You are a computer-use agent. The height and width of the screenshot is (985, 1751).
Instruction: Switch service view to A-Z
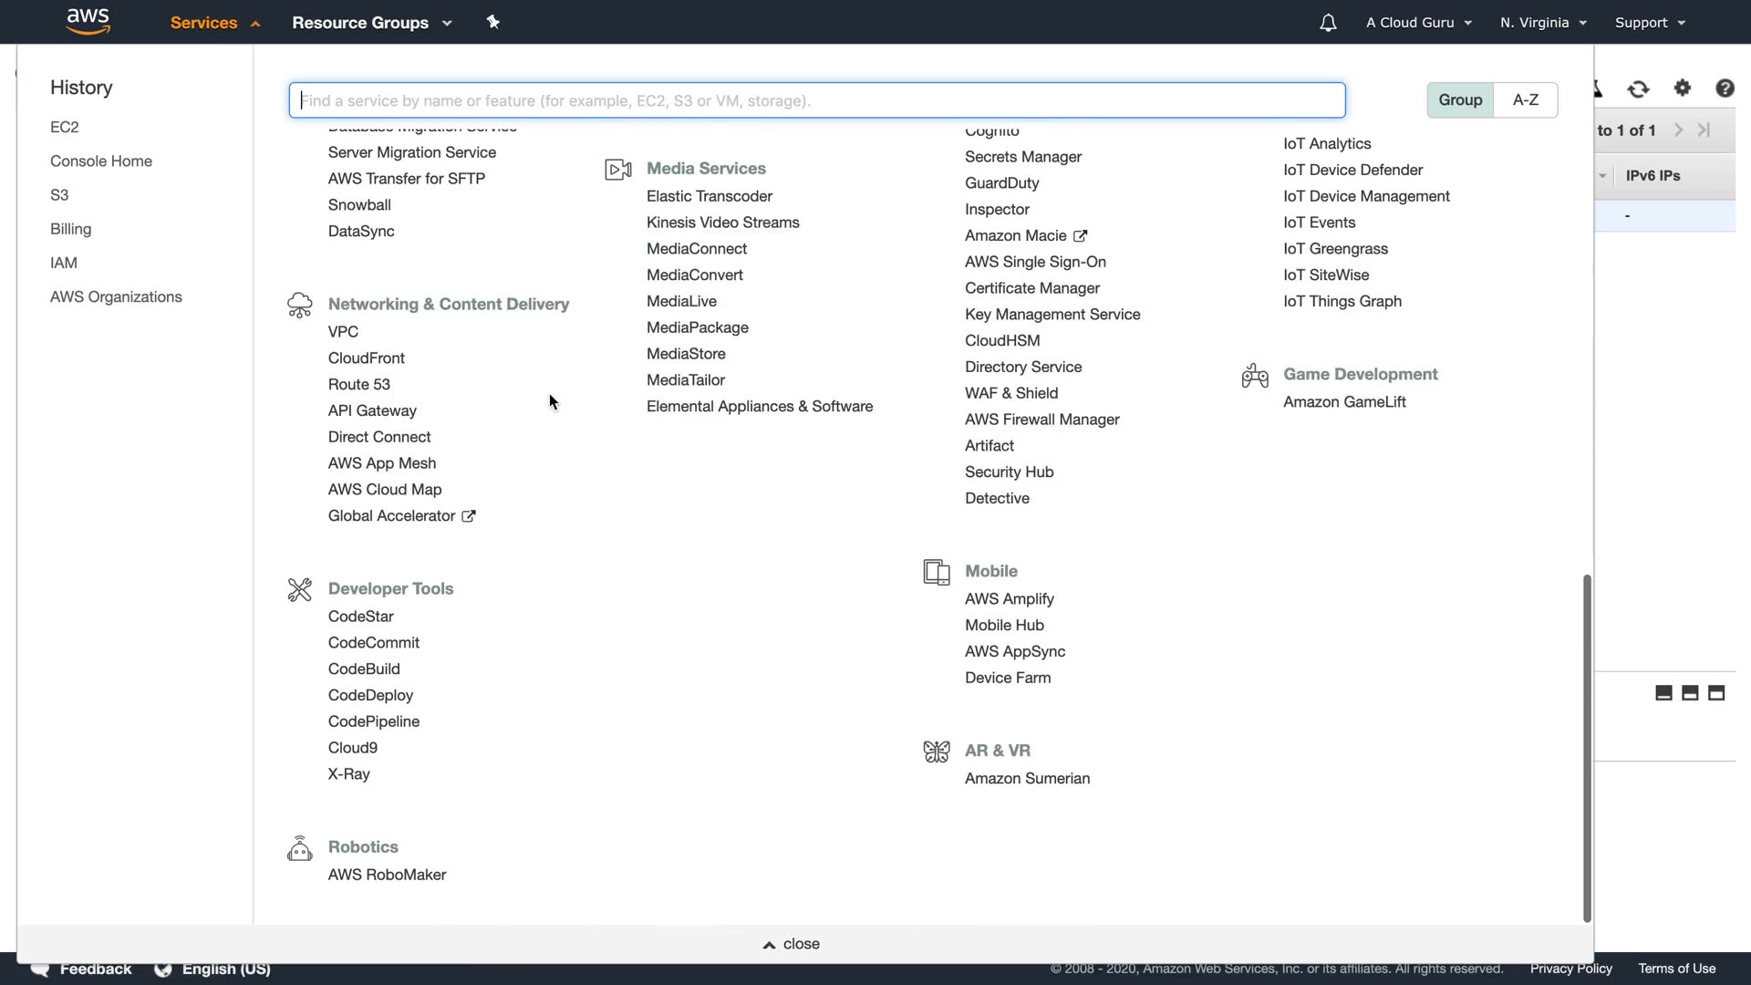tap(1525, 100)
